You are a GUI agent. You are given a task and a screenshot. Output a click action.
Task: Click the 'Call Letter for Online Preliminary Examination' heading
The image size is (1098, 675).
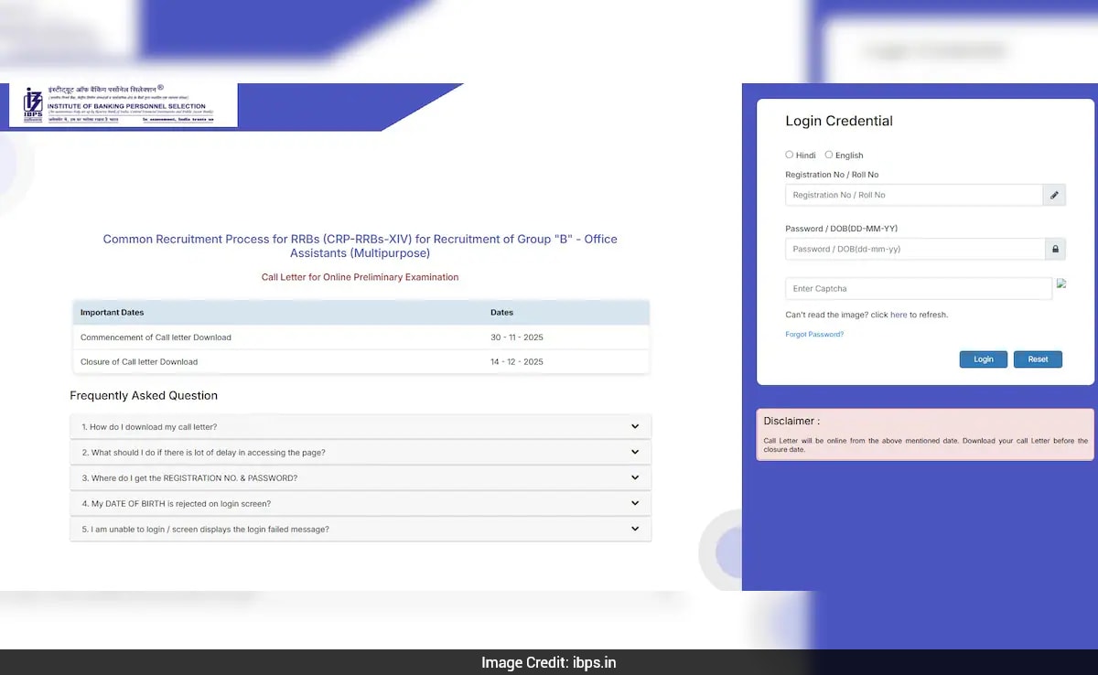tap(361, 277)
